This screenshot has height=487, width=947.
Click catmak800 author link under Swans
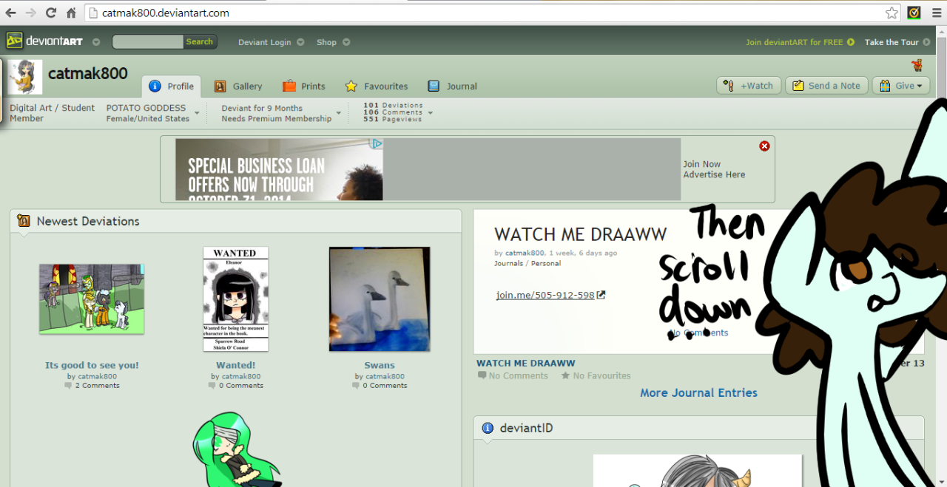click(385, 376)
